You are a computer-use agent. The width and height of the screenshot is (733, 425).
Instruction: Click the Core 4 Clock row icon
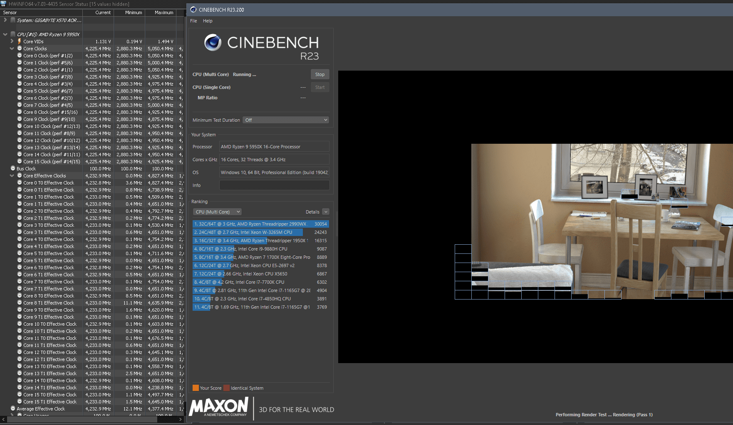tap(20, 84)
